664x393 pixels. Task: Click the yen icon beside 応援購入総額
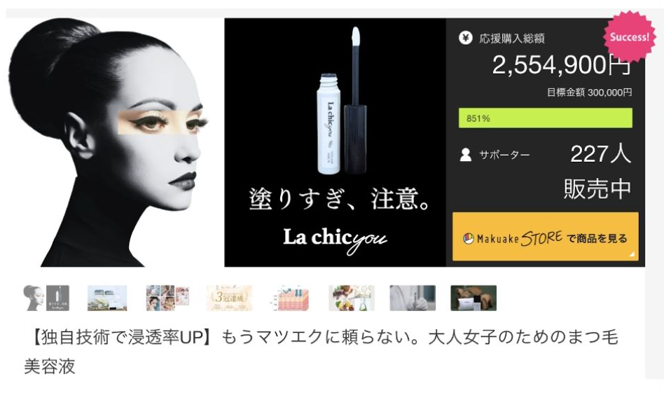coord(465,38)
